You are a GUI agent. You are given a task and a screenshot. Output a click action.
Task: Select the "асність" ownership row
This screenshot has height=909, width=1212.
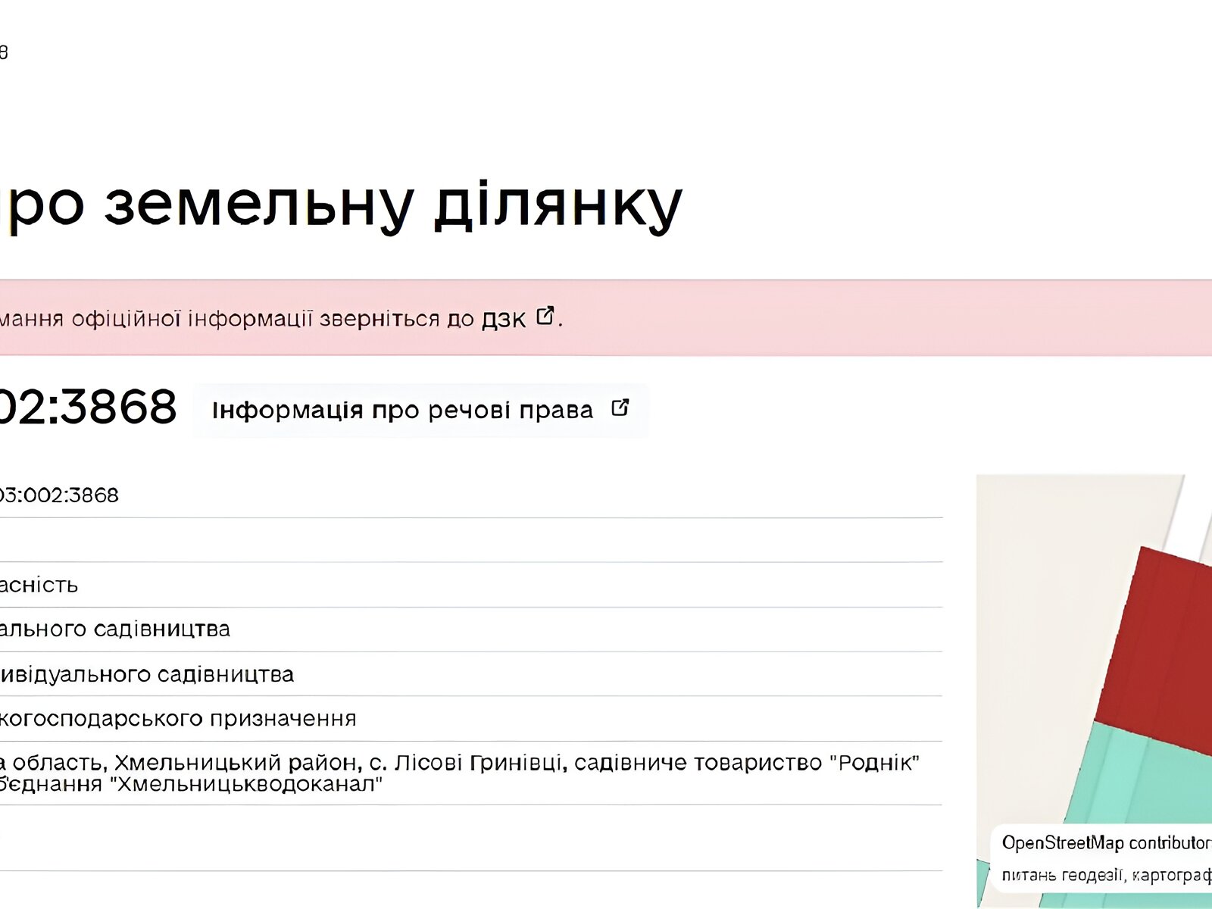pyautogui.click(x=39, y=585)
